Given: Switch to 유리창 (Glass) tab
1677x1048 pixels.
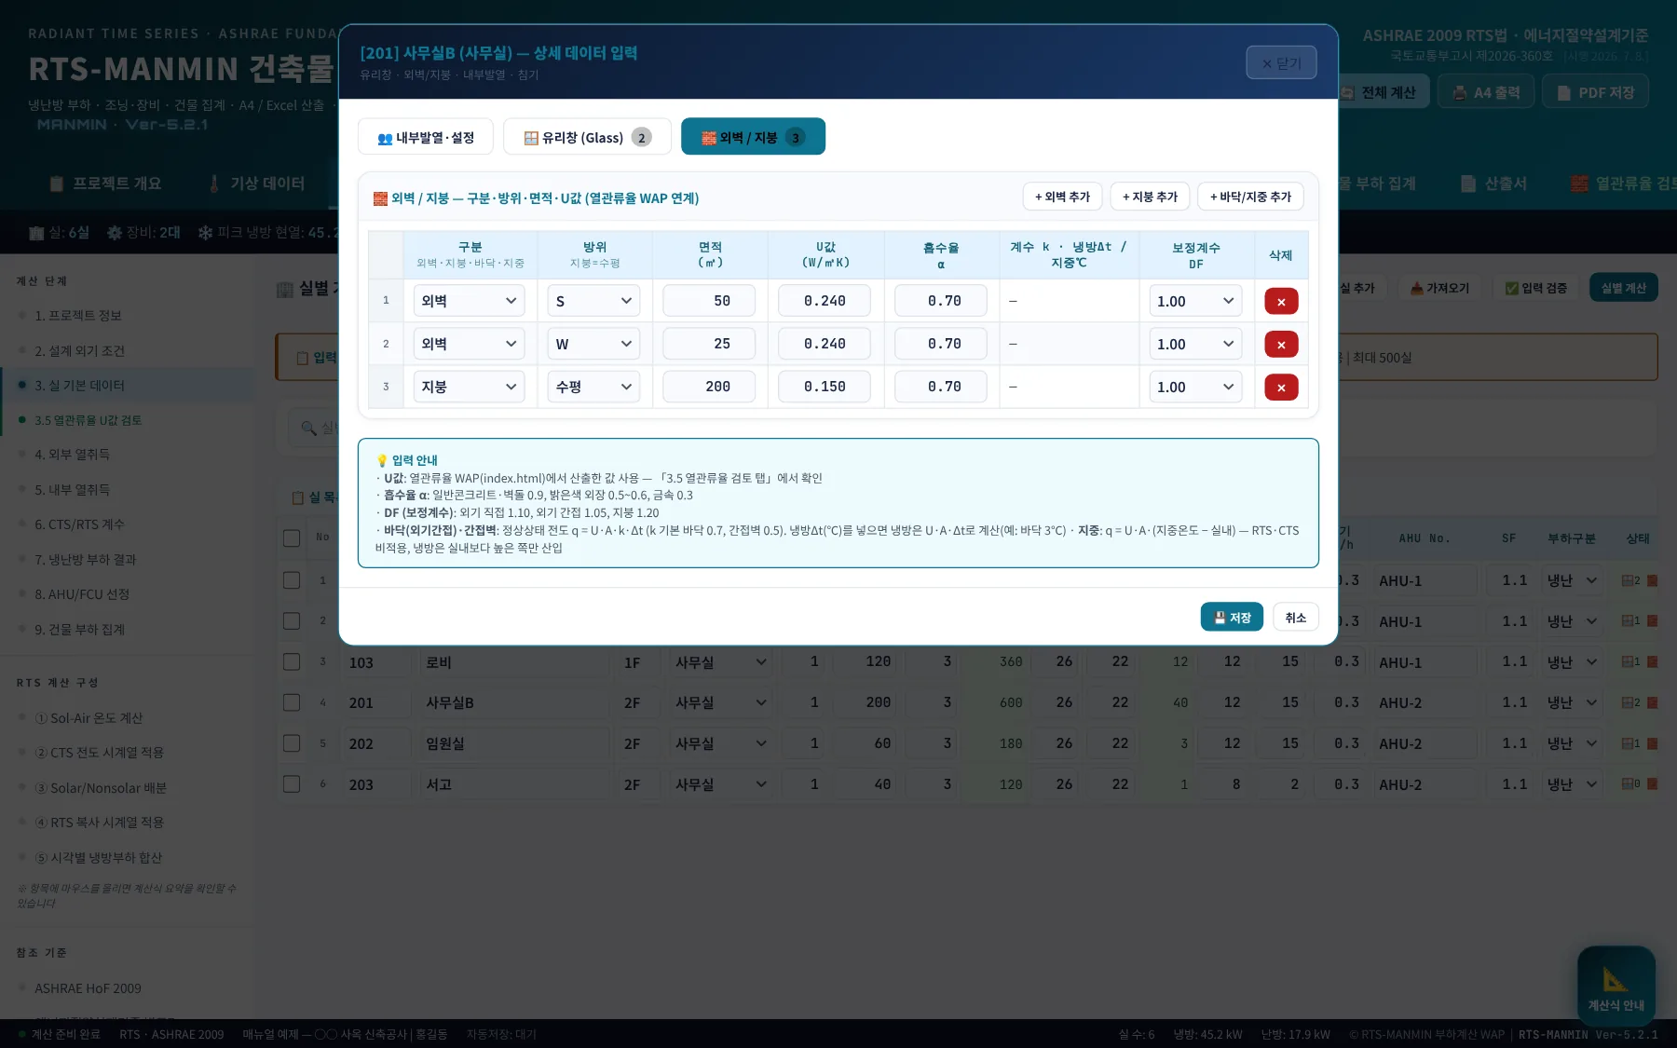Looking at the screenshot, I should click(587, 137).
